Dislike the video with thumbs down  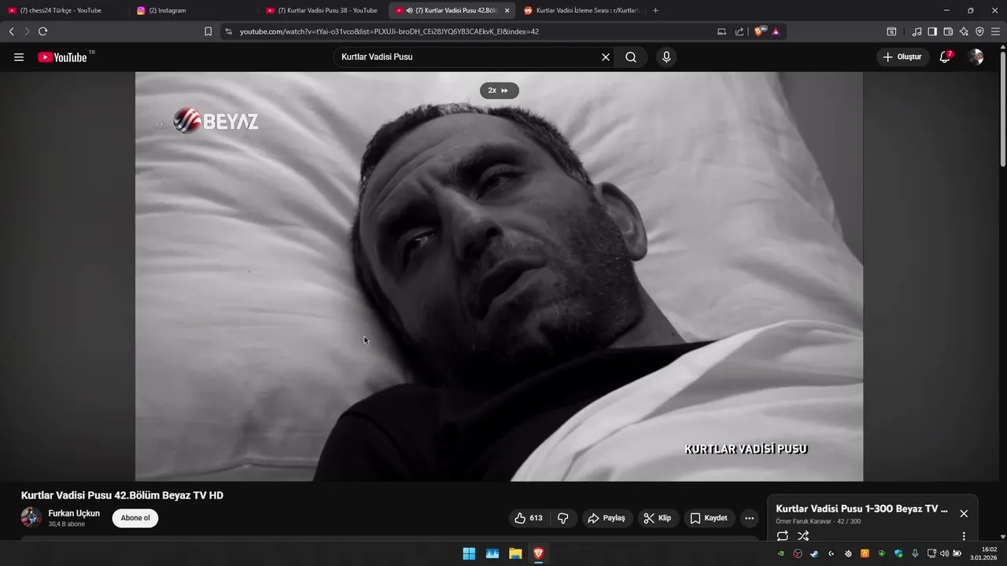[x=563, y=518]
